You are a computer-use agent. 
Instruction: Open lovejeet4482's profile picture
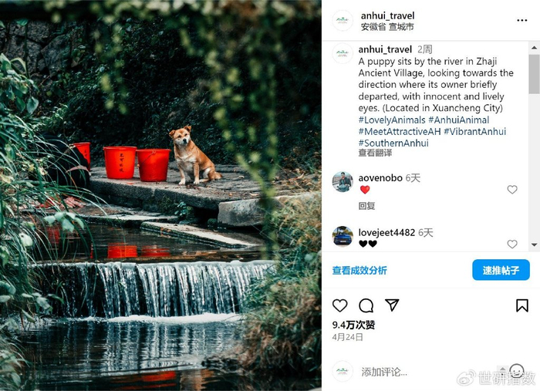click(x=343, y=237)
